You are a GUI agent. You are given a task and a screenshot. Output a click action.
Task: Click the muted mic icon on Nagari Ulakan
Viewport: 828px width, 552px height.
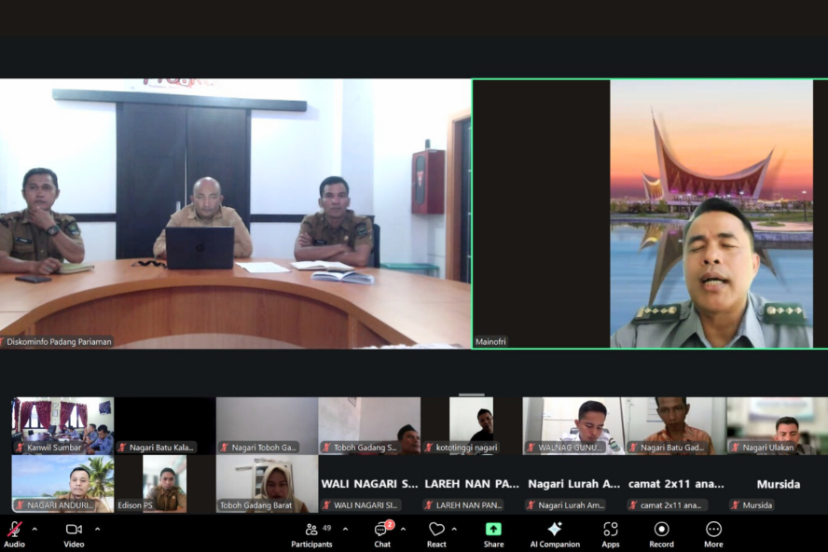coord(736,448)
